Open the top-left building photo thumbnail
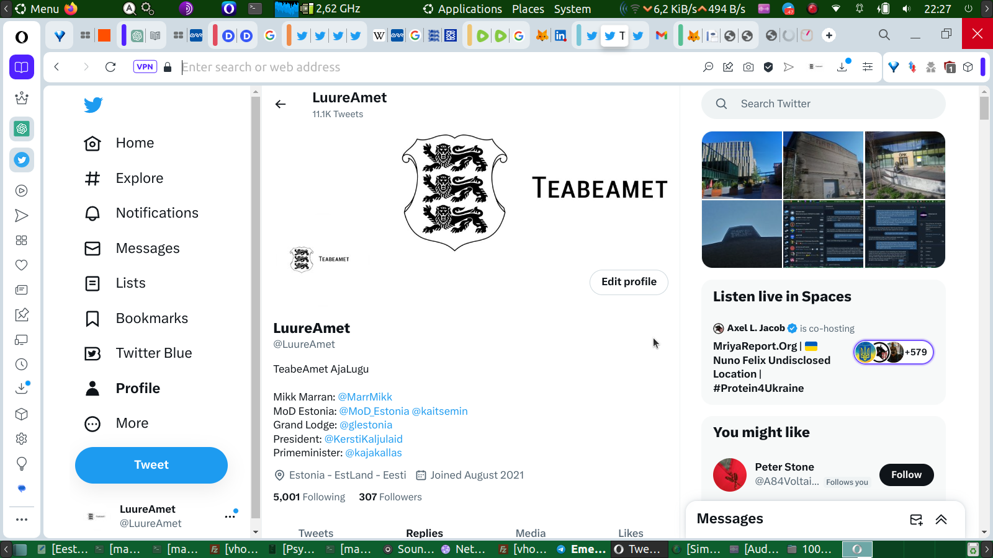This screenshot has width=993, height=558. point(742,165)
